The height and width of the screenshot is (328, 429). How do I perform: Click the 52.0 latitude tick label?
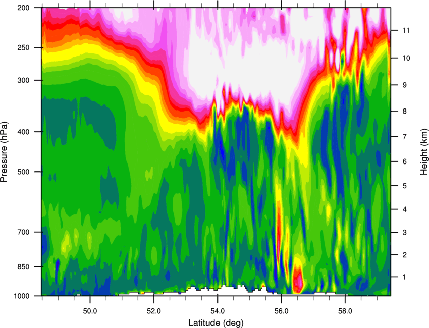[x=154, y=311]
